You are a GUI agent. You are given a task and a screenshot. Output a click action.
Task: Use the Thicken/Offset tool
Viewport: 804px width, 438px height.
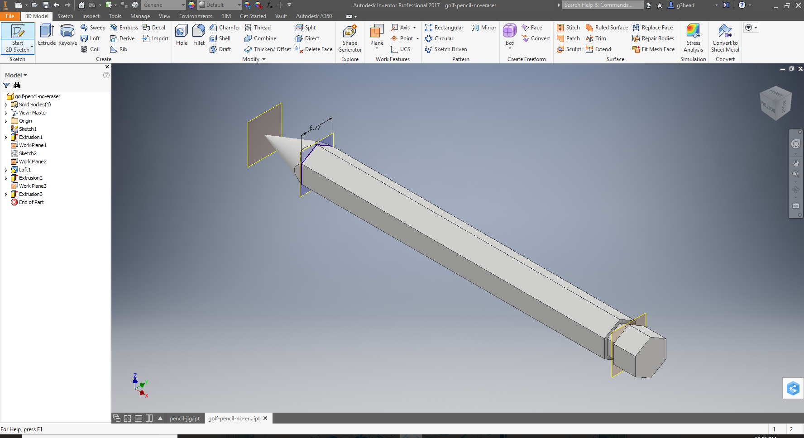pos(268,49)
